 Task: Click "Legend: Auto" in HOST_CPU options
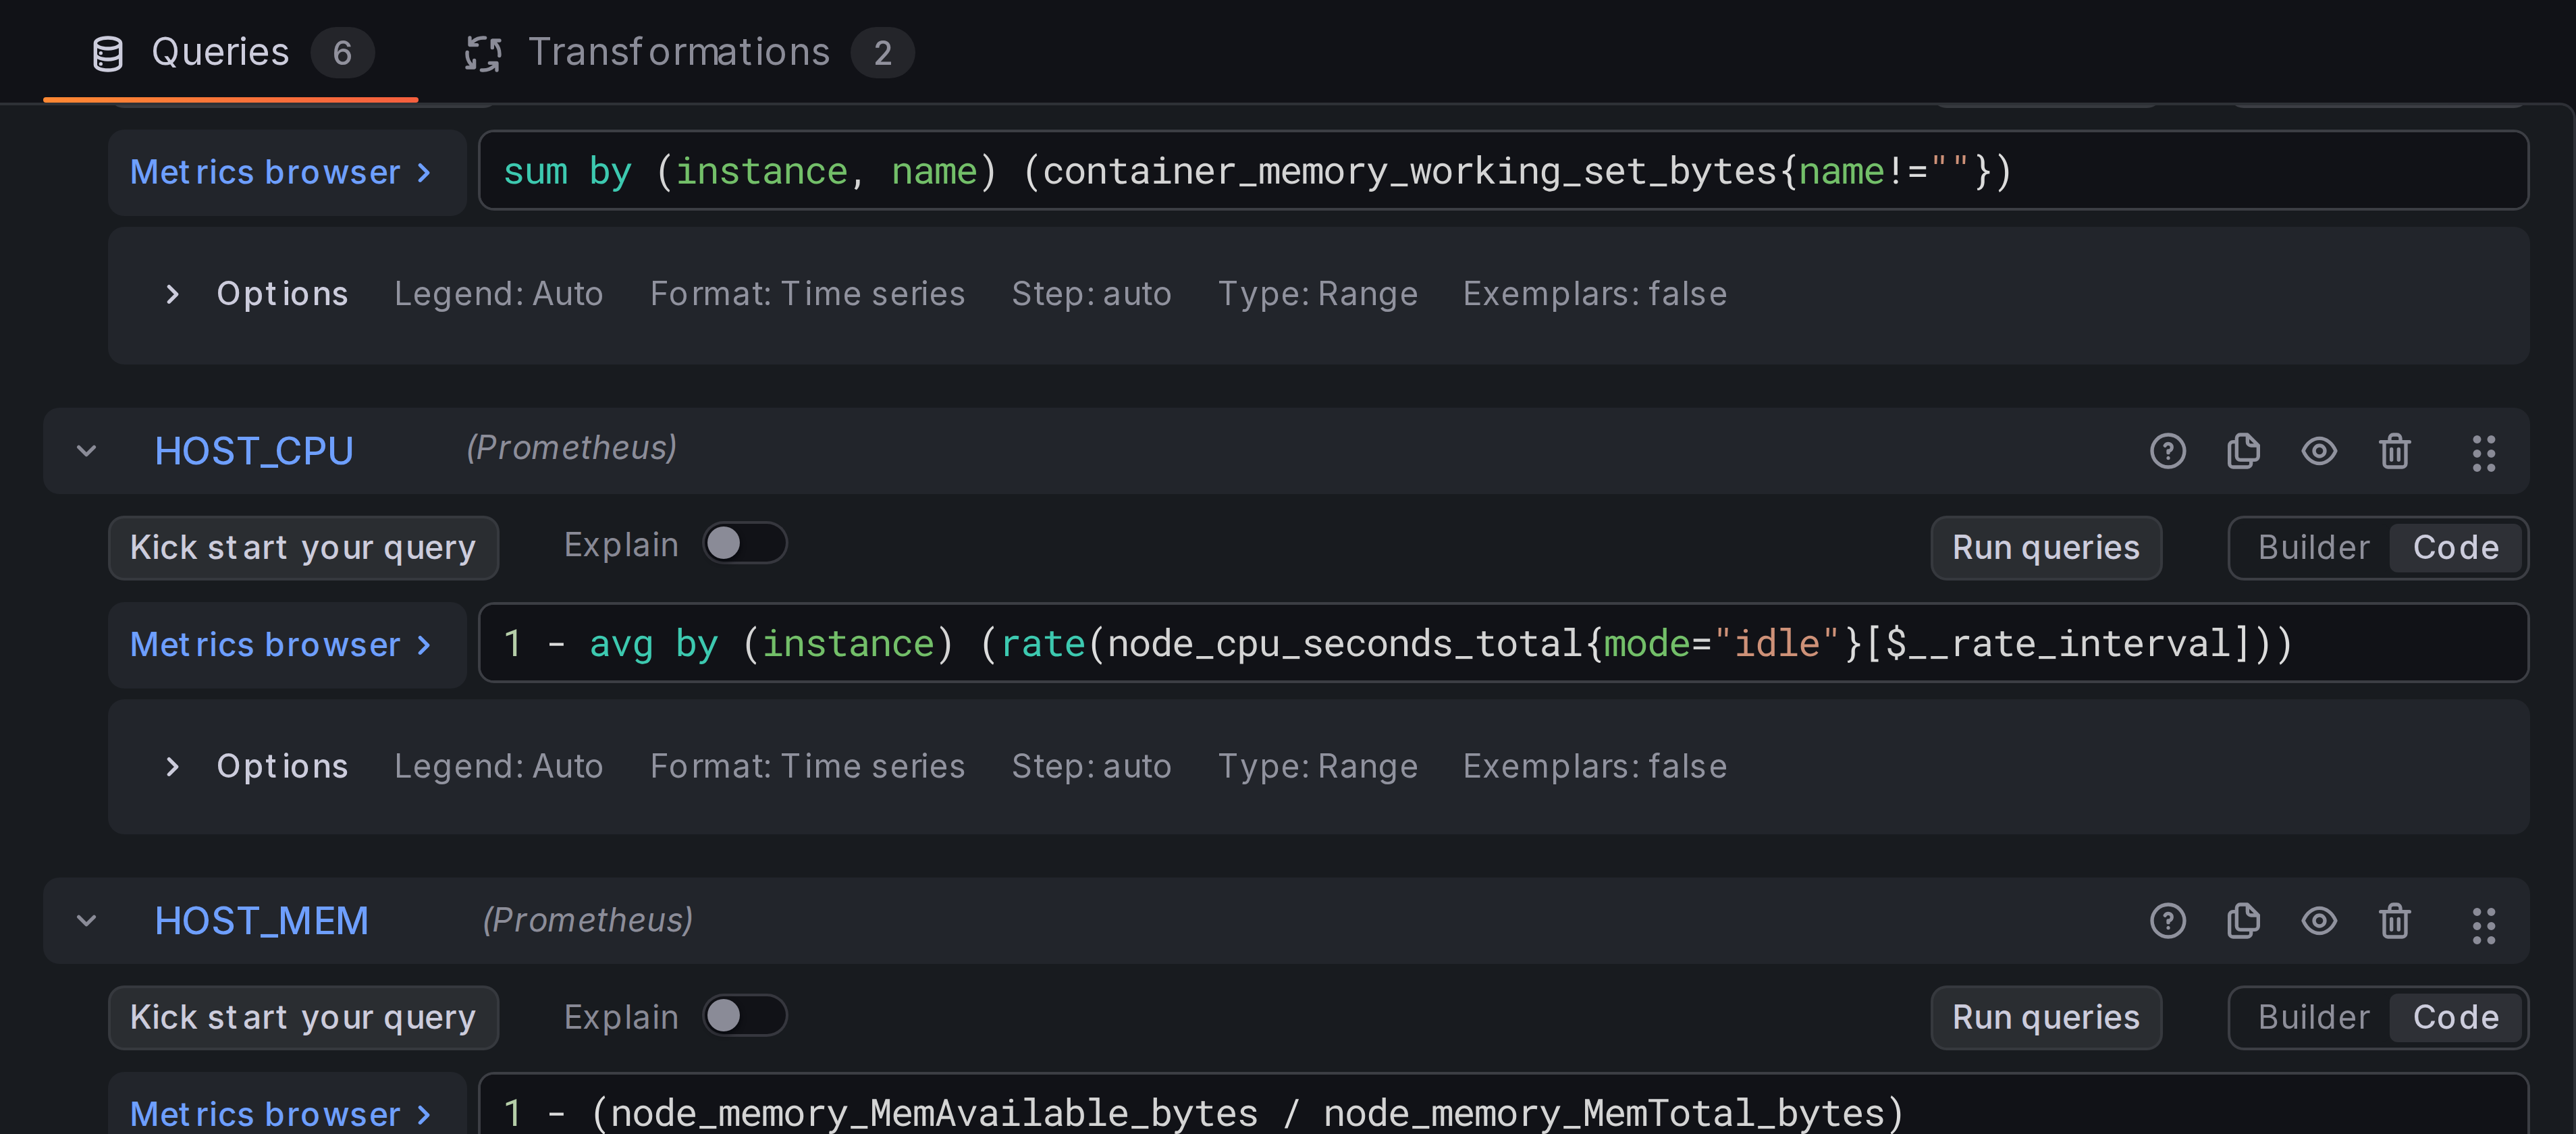coord(498,766)
